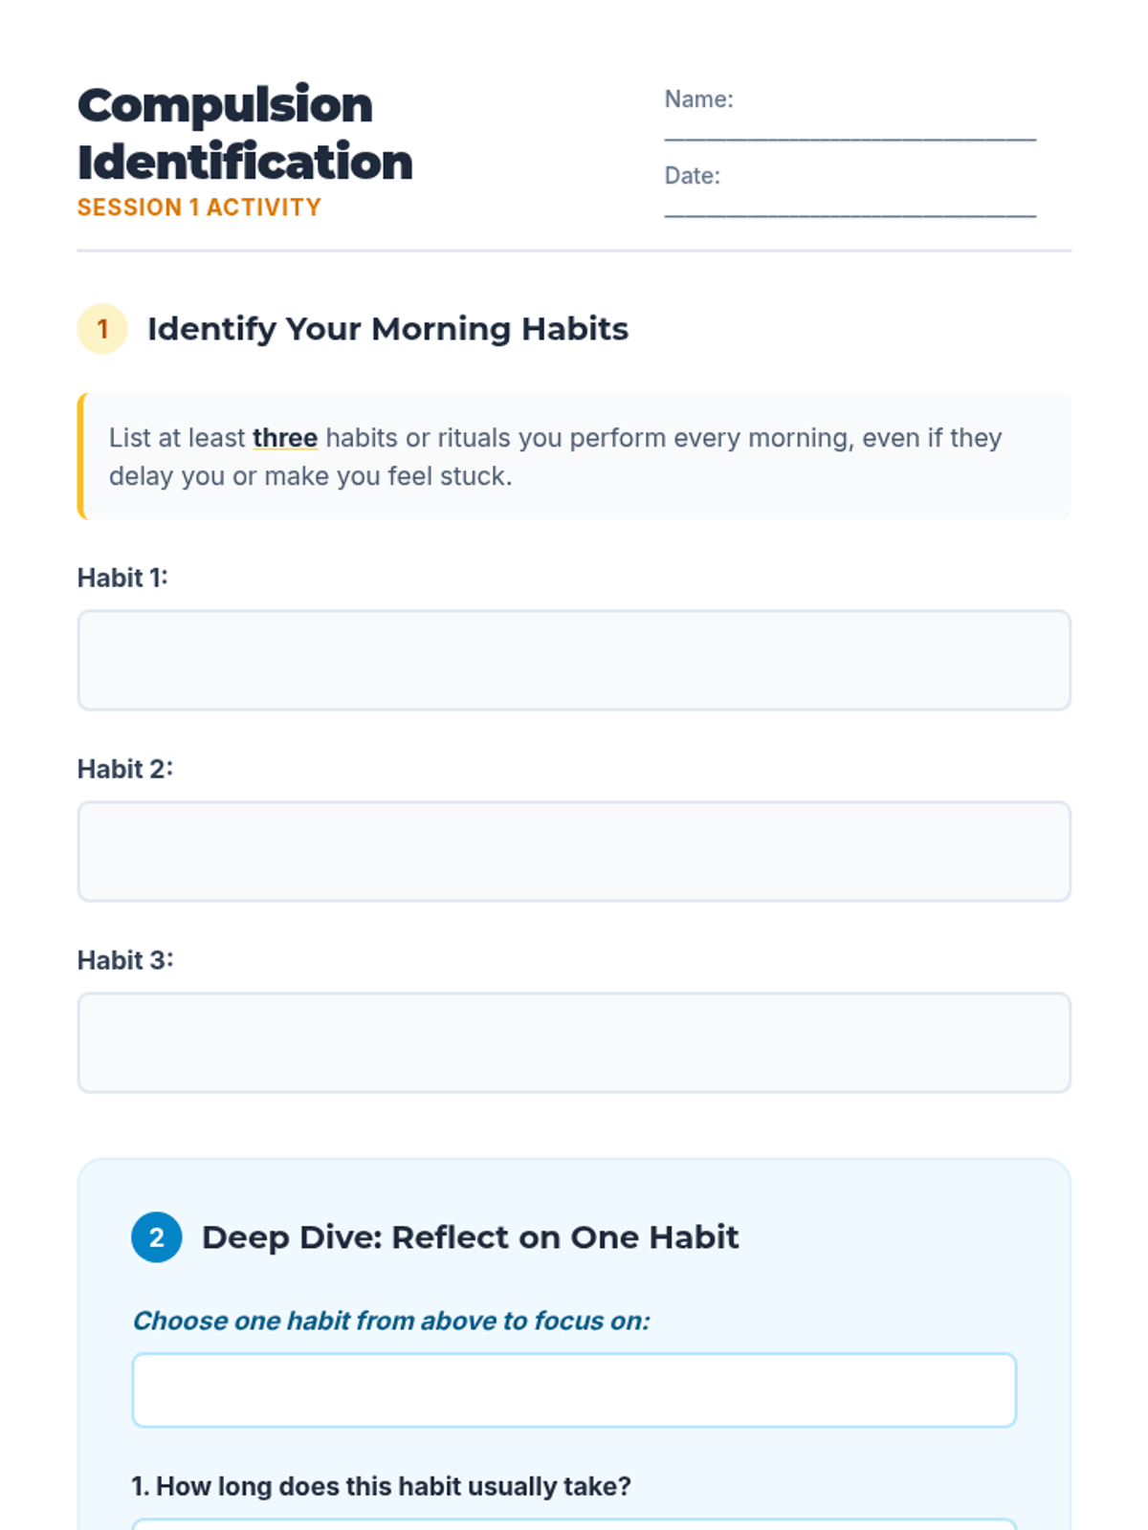Focus the Habit 2 text box
This screenshot has height=1530, width=1148.
coord(574,852)
